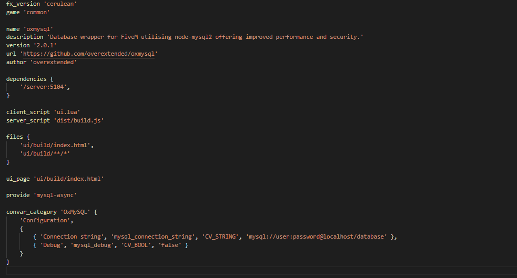Click the dependencies opening brace
Image resolution: width=517 pixels, height=278 pixels.
pos(52,79)
